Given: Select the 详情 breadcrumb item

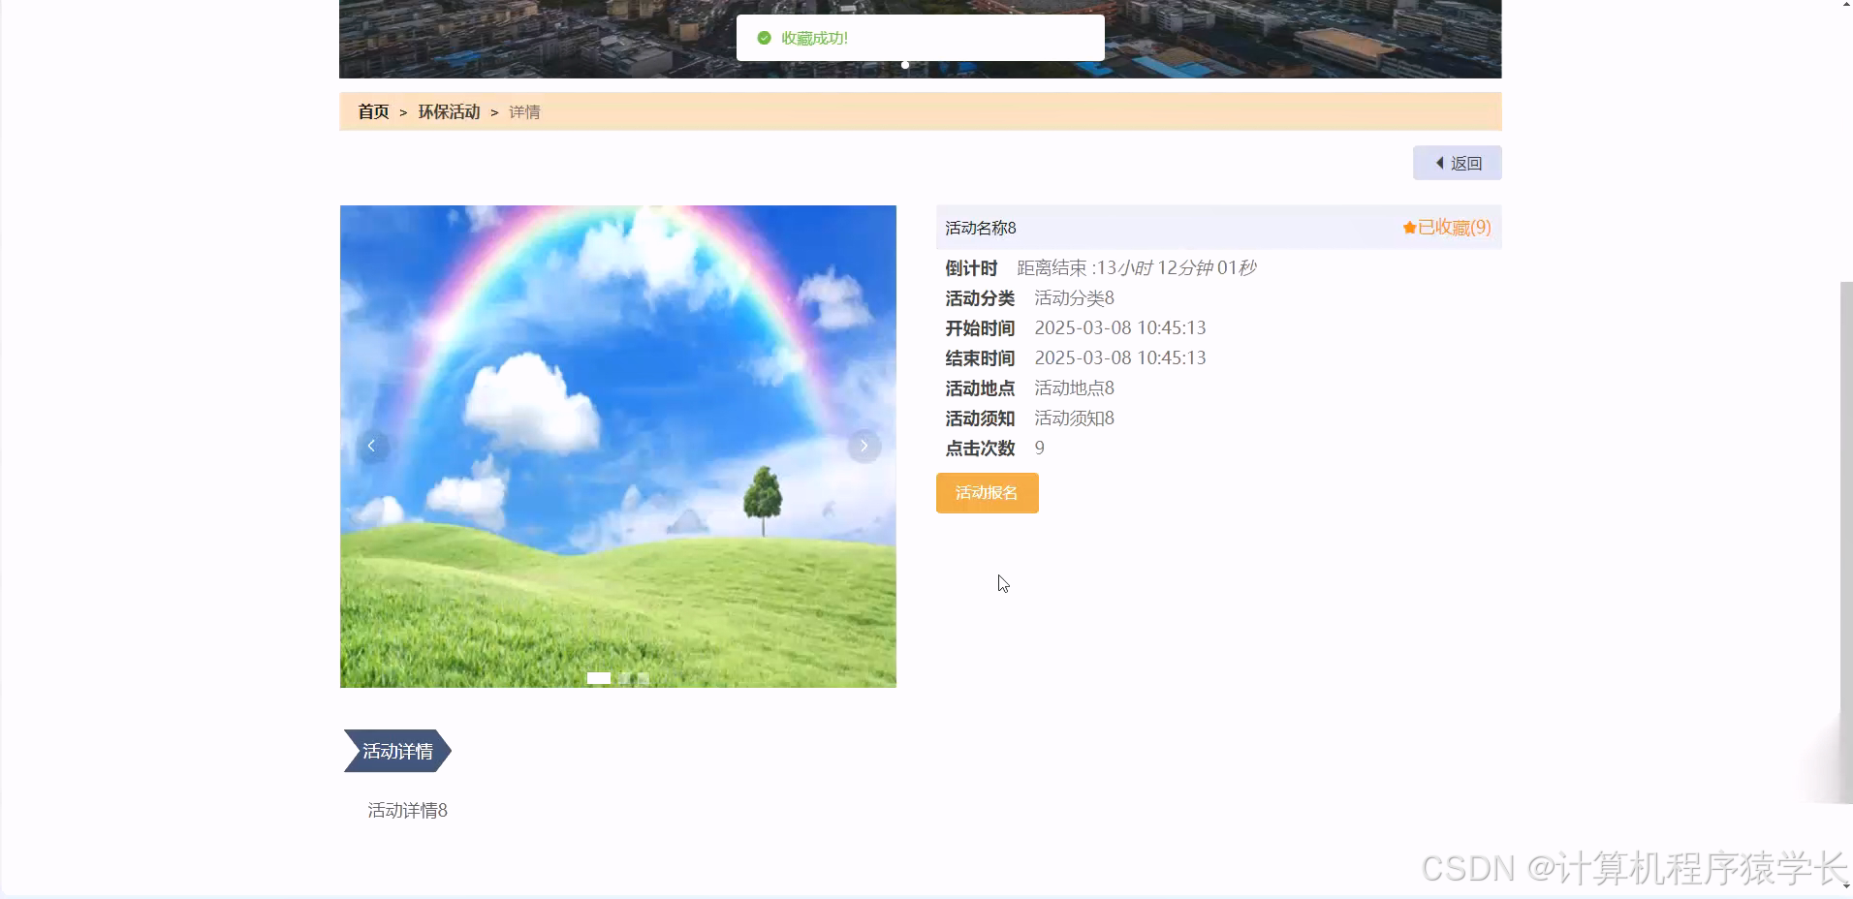Looking at the screenshot, I should click(x=523, y=111).
